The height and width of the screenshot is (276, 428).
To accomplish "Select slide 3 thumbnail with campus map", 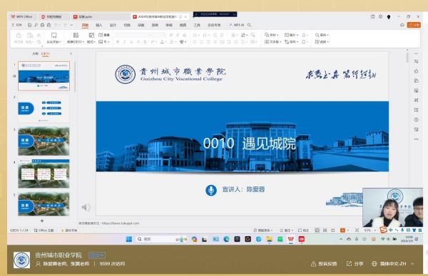I will pos(44,142).
